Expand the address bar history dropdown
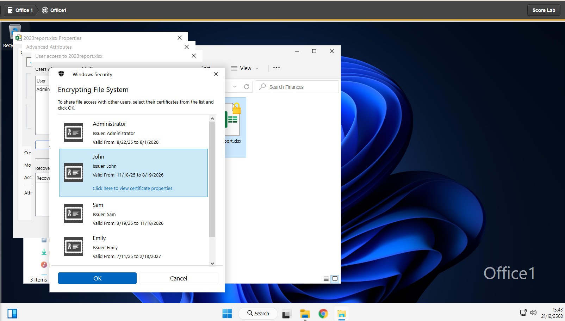 (235, 87)
